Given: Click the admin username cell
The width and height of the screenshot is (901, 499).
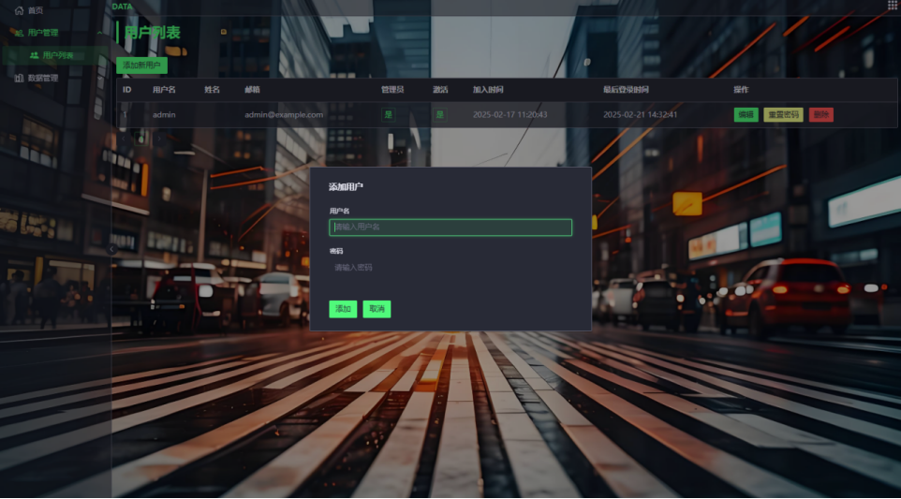Looking at the screenshot, I should pos(164,115).
